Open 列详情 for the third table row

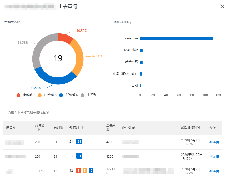tap(214, 171)
